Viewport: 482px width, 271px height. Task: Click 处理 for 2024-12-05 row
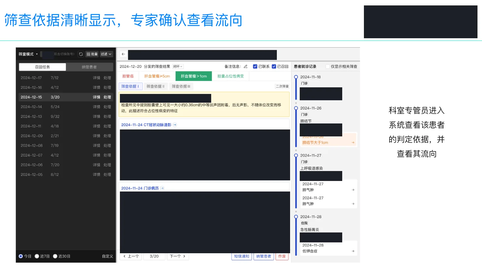click(107, 174)
